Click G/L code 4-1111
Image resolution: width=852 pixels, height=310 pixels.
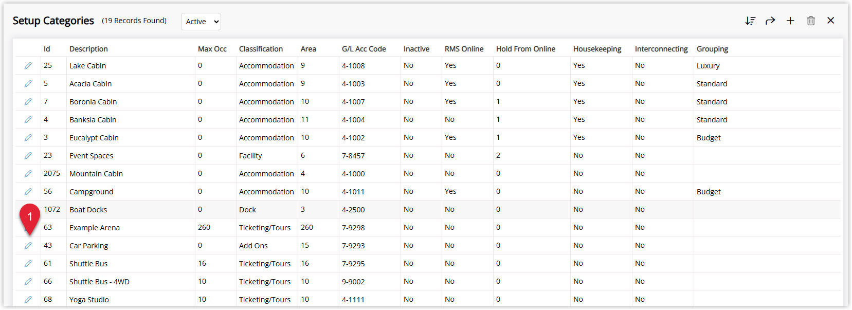(353, 300)
